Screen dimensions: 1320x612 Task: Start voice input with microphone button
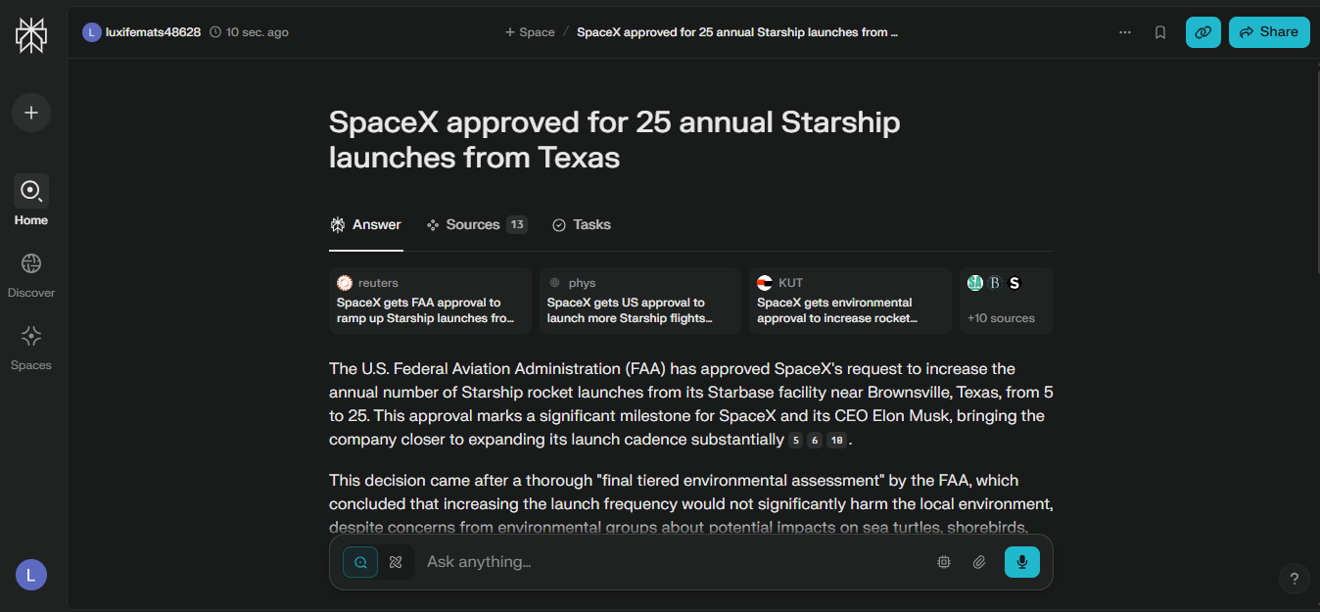coord(1022,562)
